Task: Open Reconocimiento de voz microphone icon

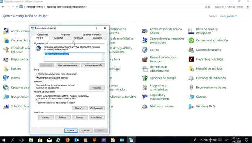Action: [x=191, y=88]
